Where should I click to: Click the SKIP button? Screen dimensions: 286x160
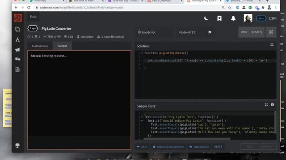142,147
